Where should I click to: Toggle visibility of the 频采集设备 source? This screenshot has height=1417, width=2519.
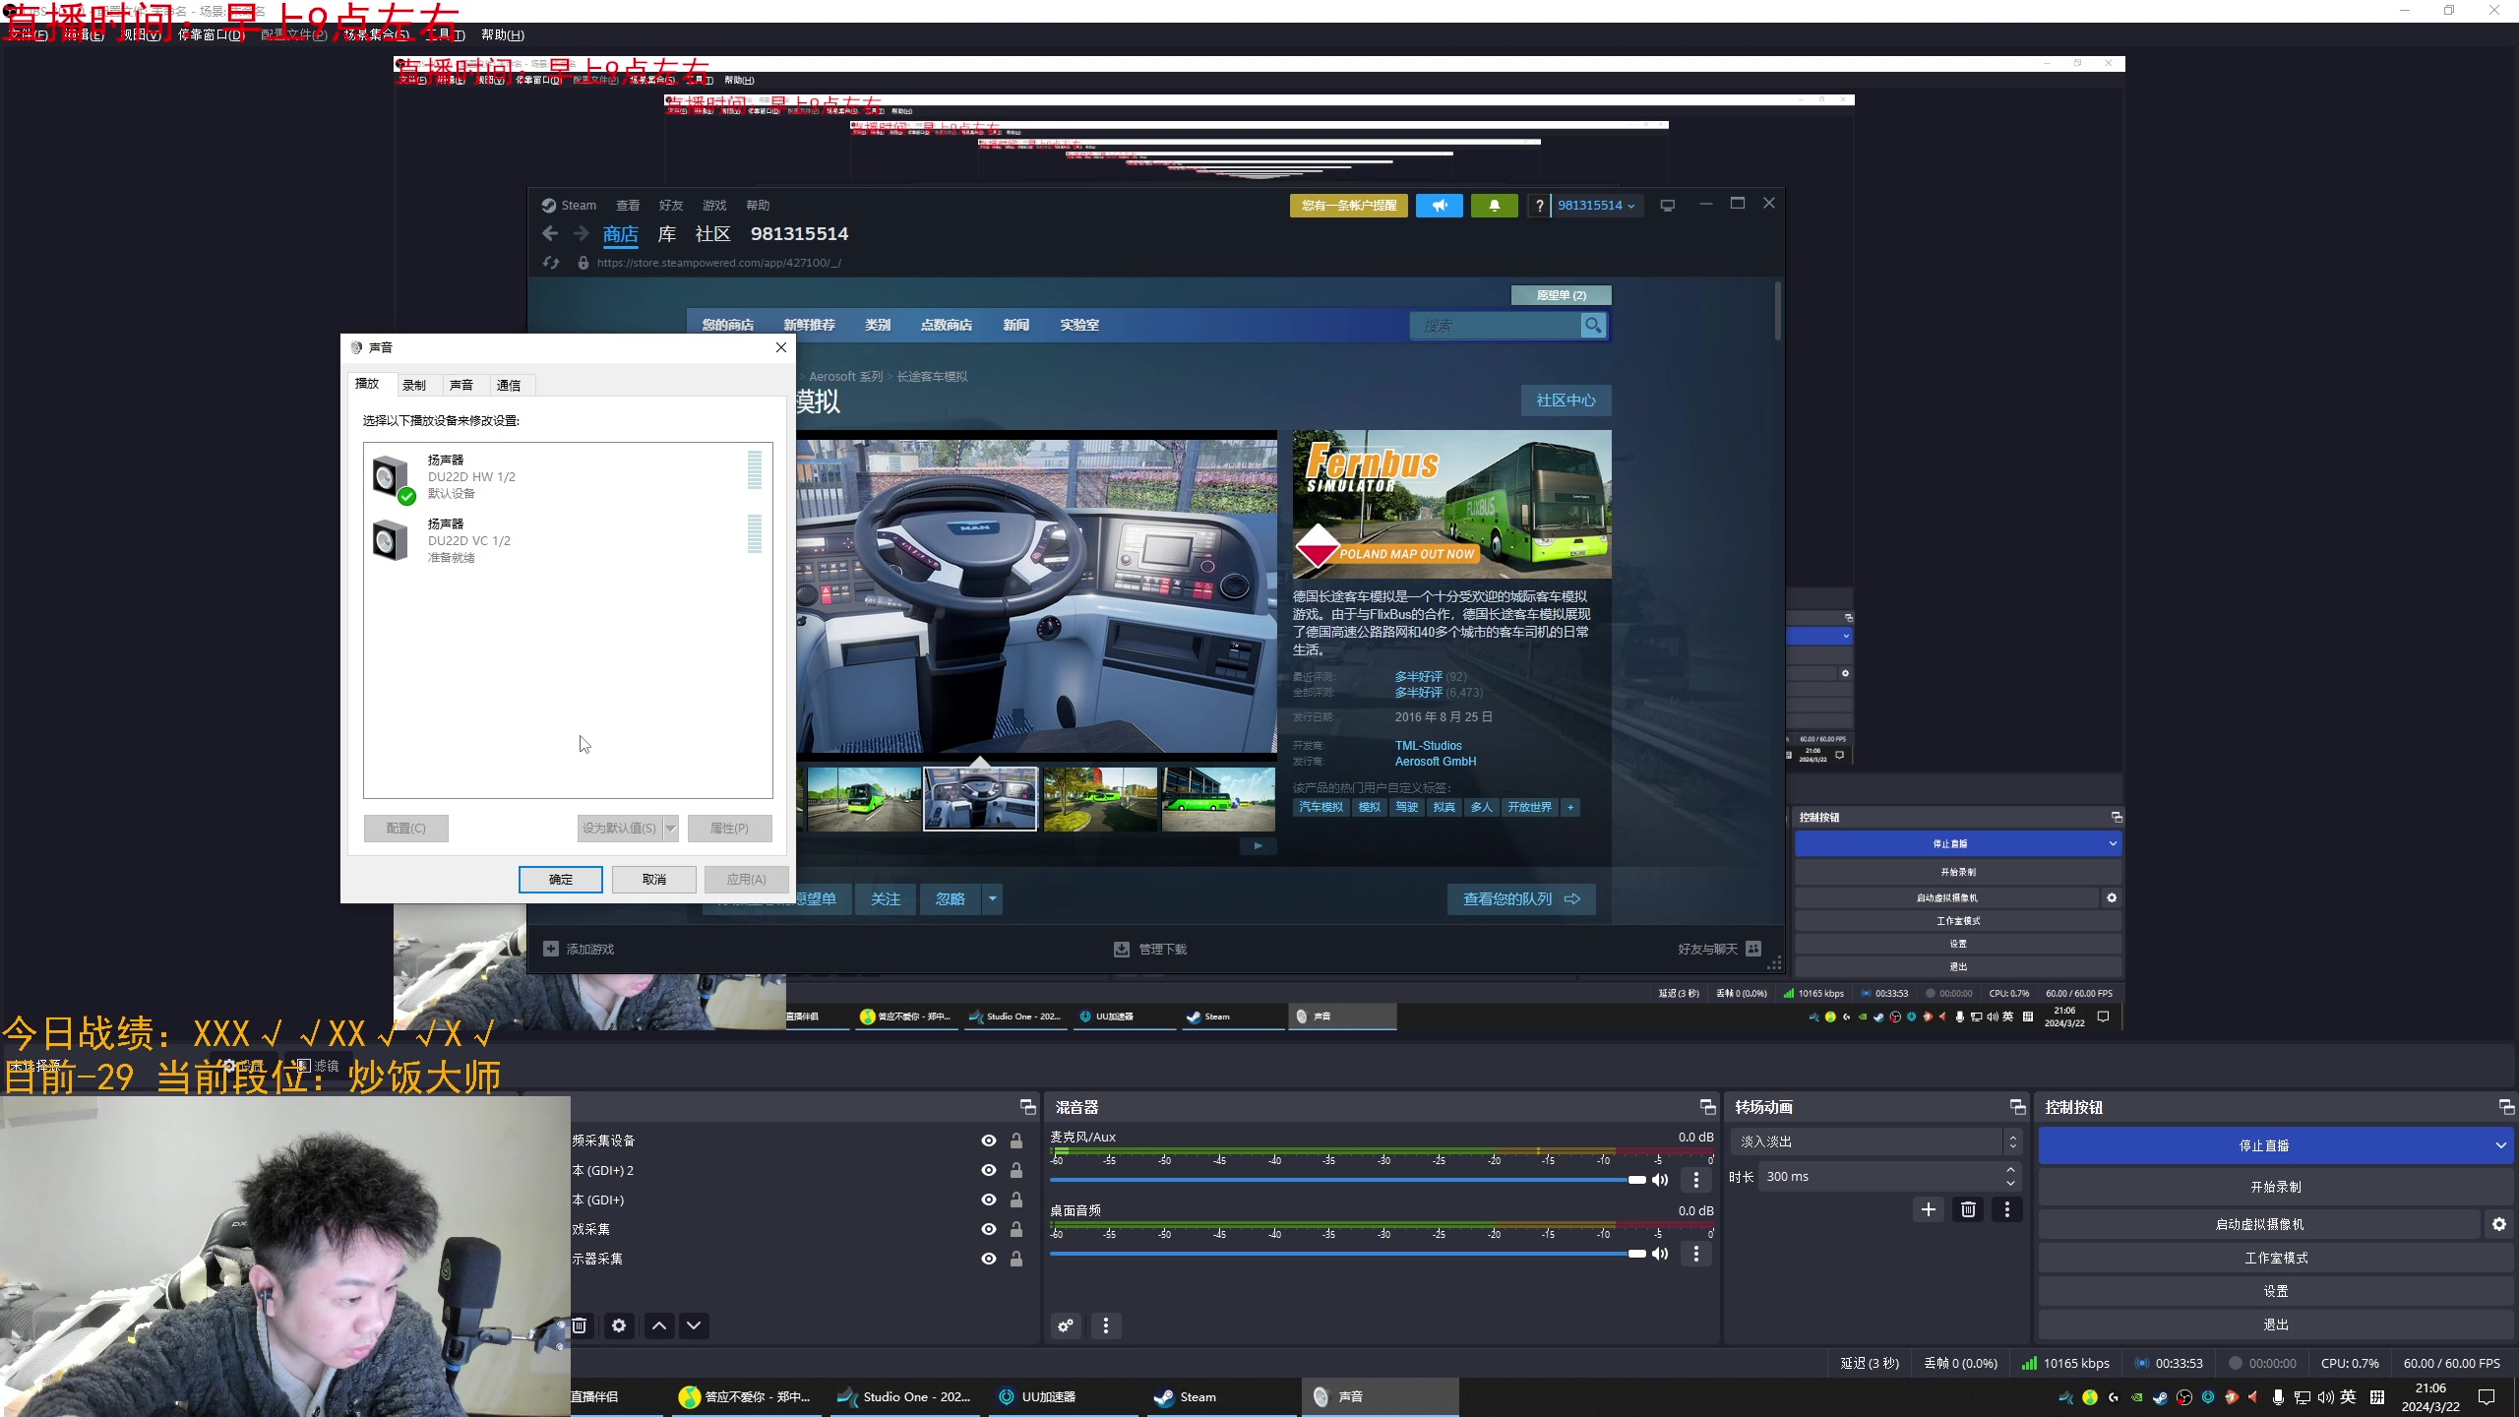point(989,1140)
